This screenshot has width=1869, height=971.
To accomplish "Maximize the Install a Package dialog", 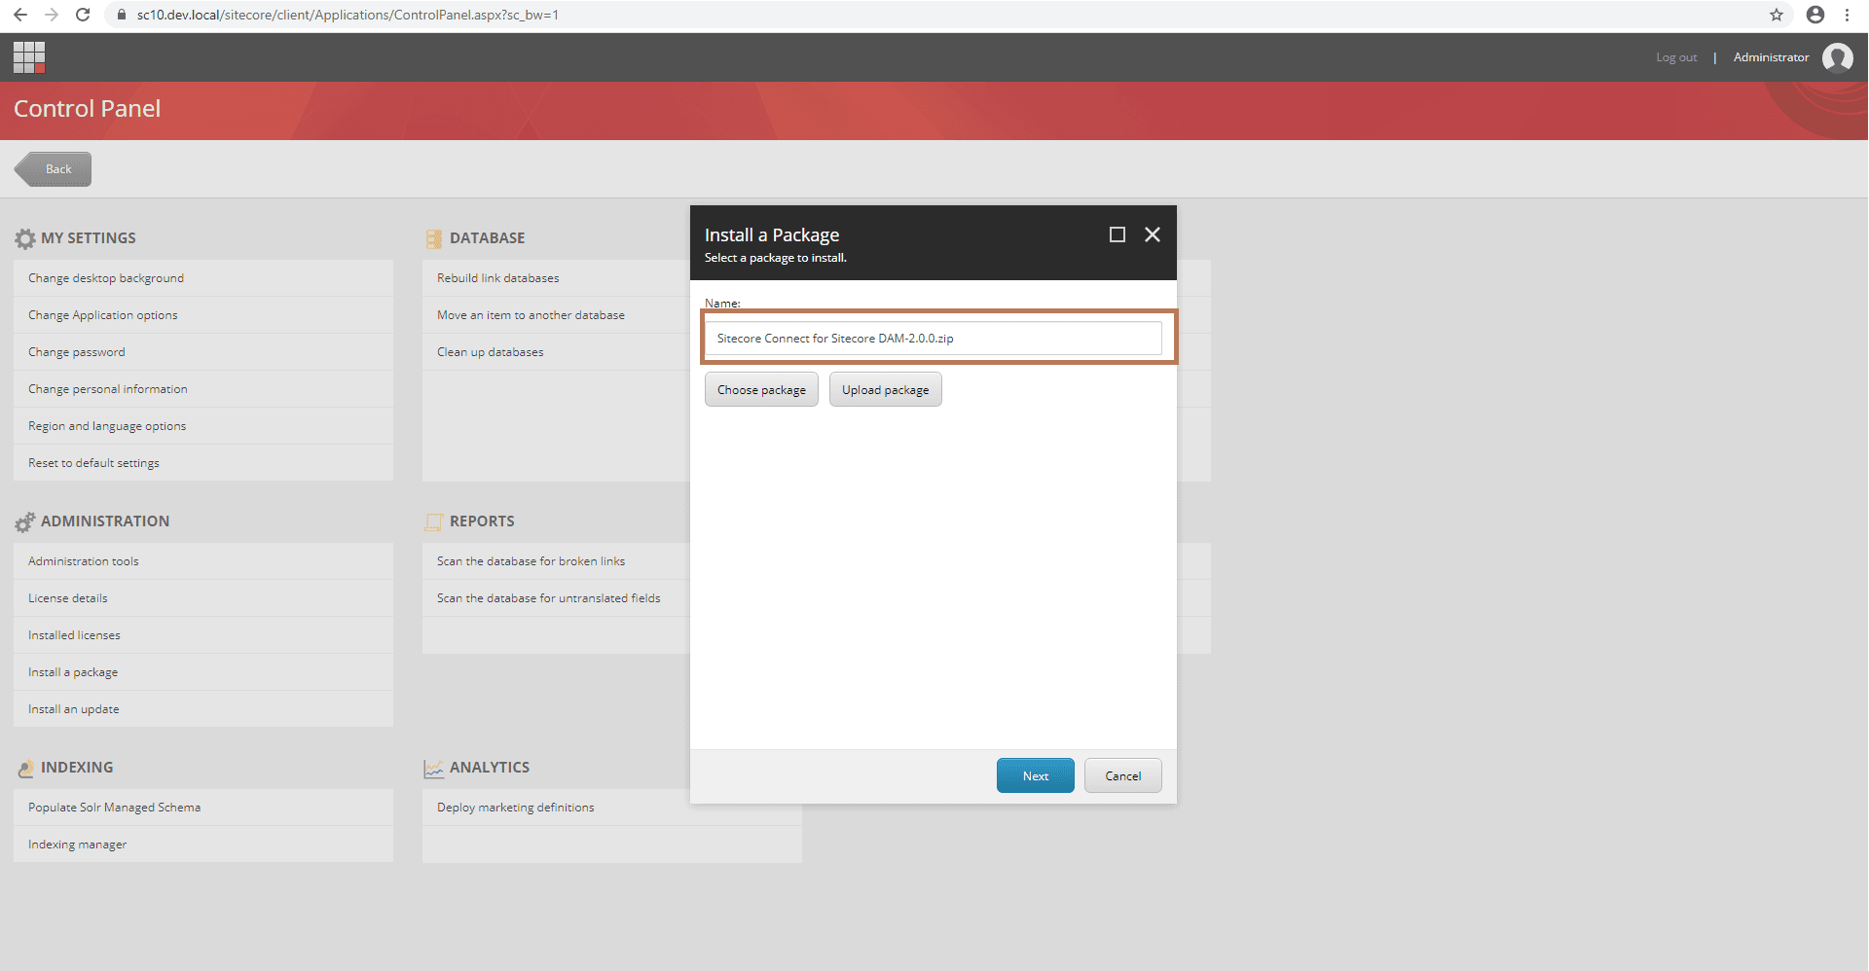I will (1118, 234).
